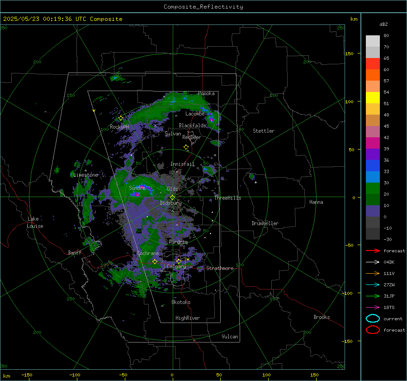The height and width of the screenshot is (381, 407).
Task: Click the Cochrane city label
Action: [x=148, y=253]
